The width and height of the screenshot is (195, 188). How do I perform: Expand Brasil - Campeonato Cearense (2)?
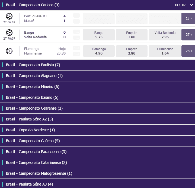tap(98, 108)
